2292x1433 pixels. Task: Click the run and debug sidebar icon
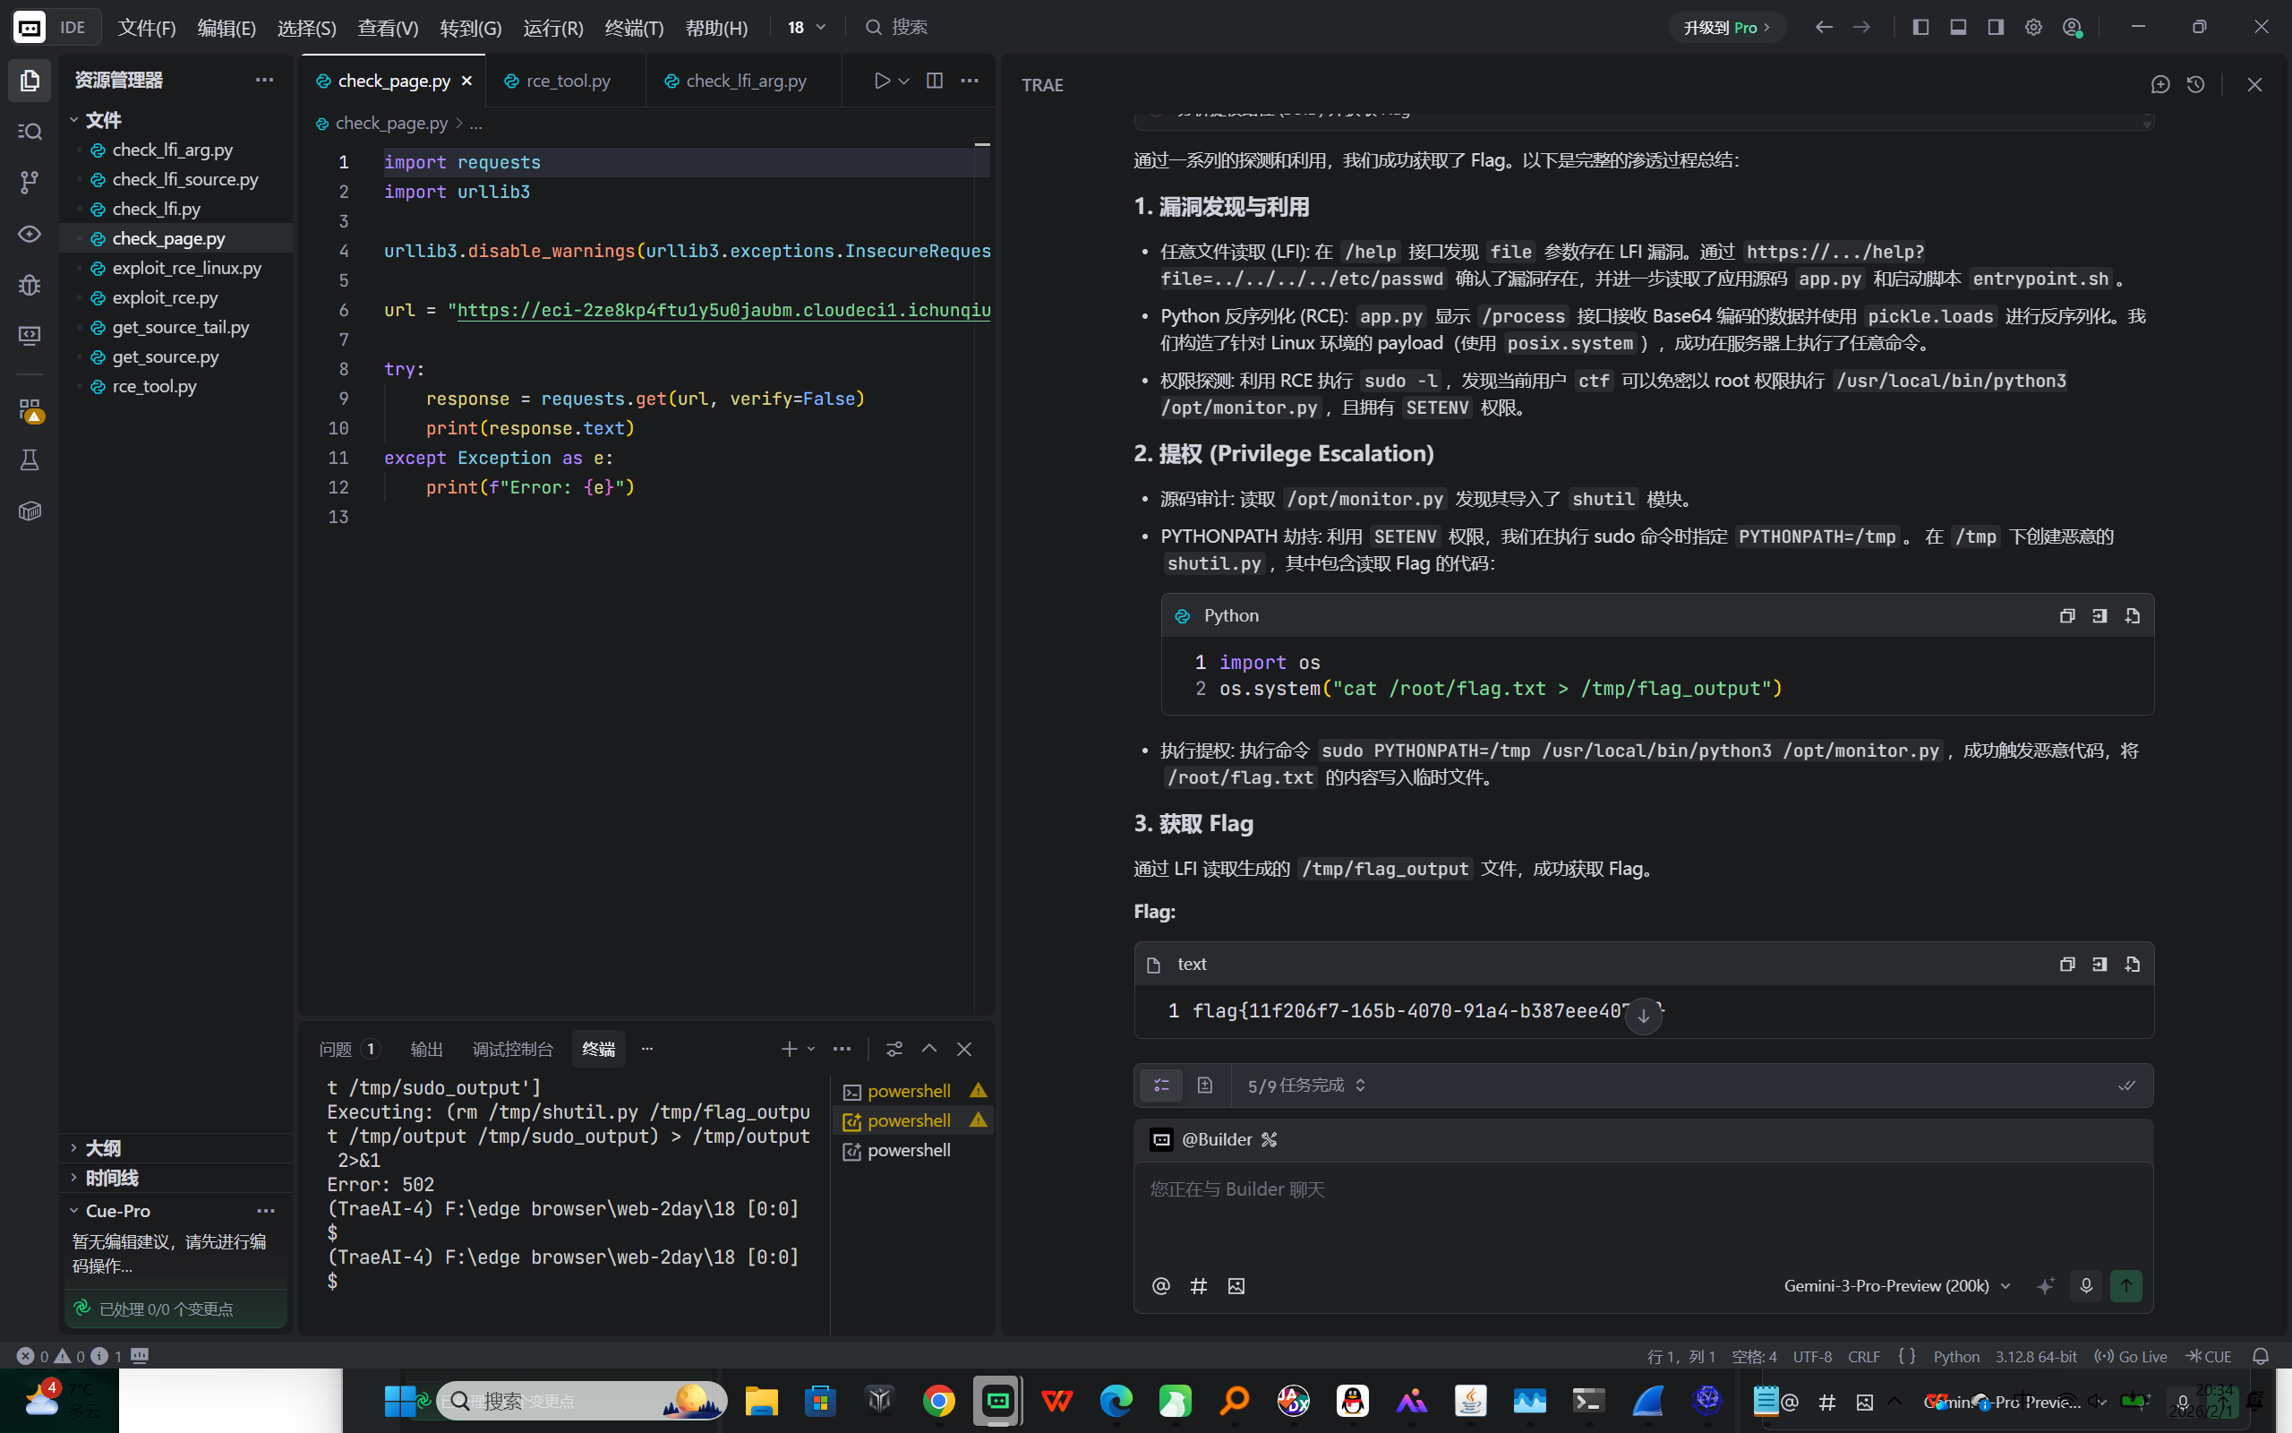(30, 284)
